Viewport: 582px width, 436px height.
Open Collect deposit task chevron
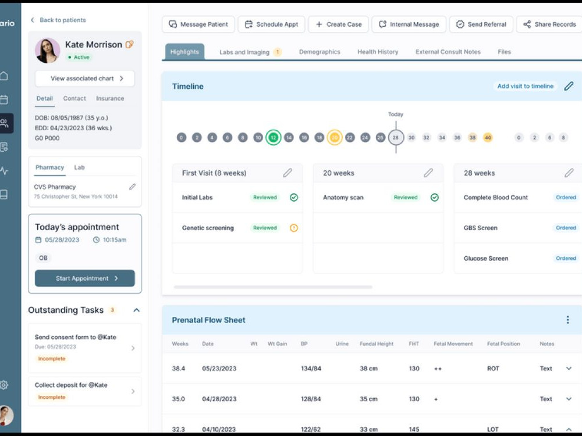coord(133,391)
